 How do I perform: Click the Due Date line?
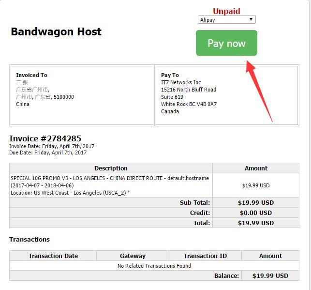(48, 153)
